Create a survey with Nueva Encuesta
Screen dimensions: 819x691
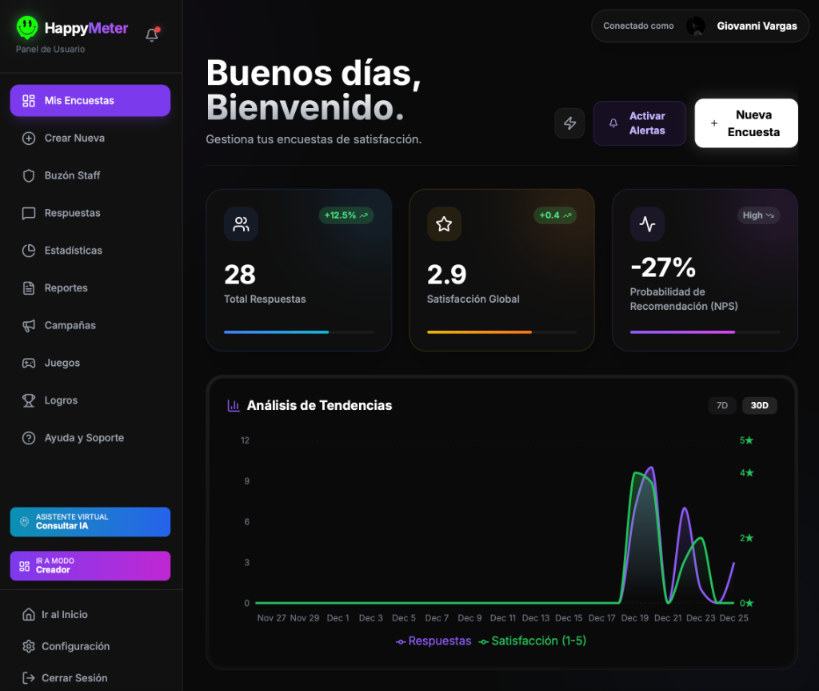tap(745, 123)
